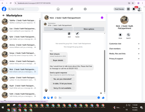Open the taskbar volume control
Screen dimensions: 145x112
click(x=126, y=110)
